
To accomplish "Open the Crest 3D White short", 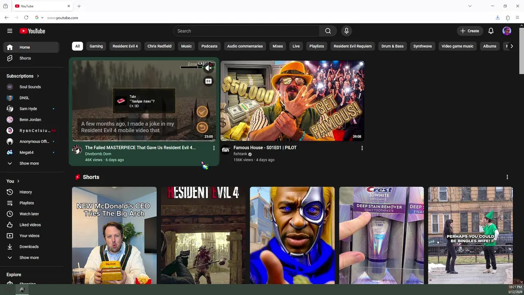I will pos(382,235).
